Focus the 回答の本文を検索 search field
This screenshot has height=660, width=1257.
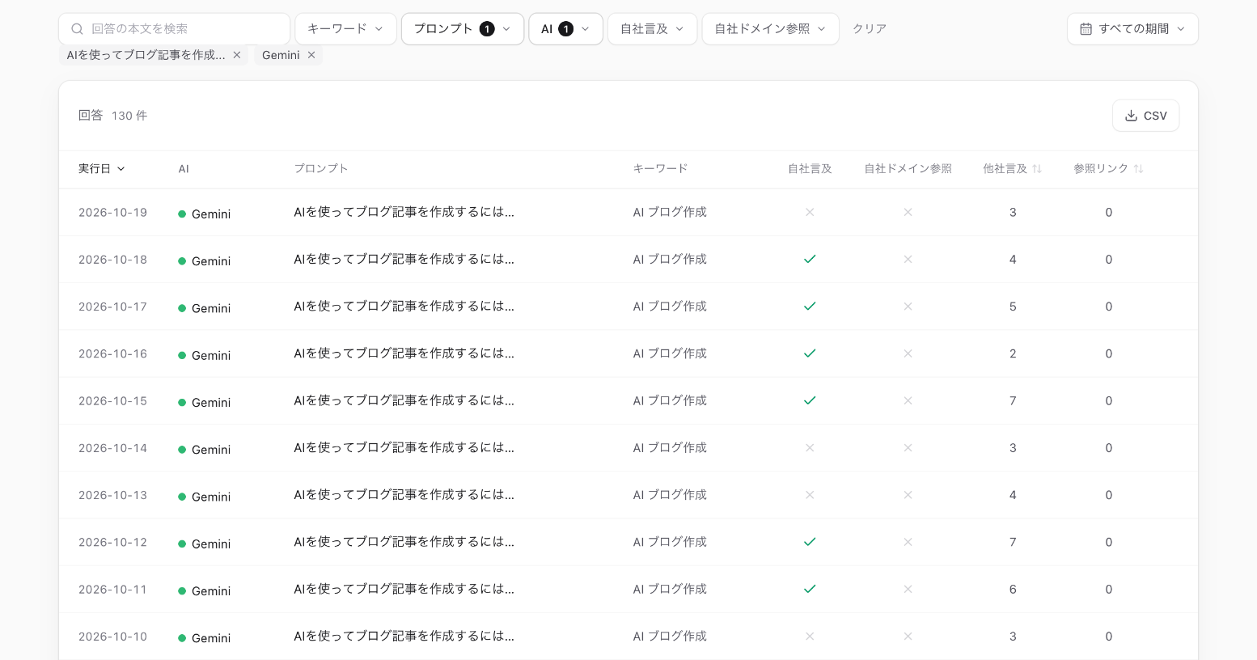174,29
